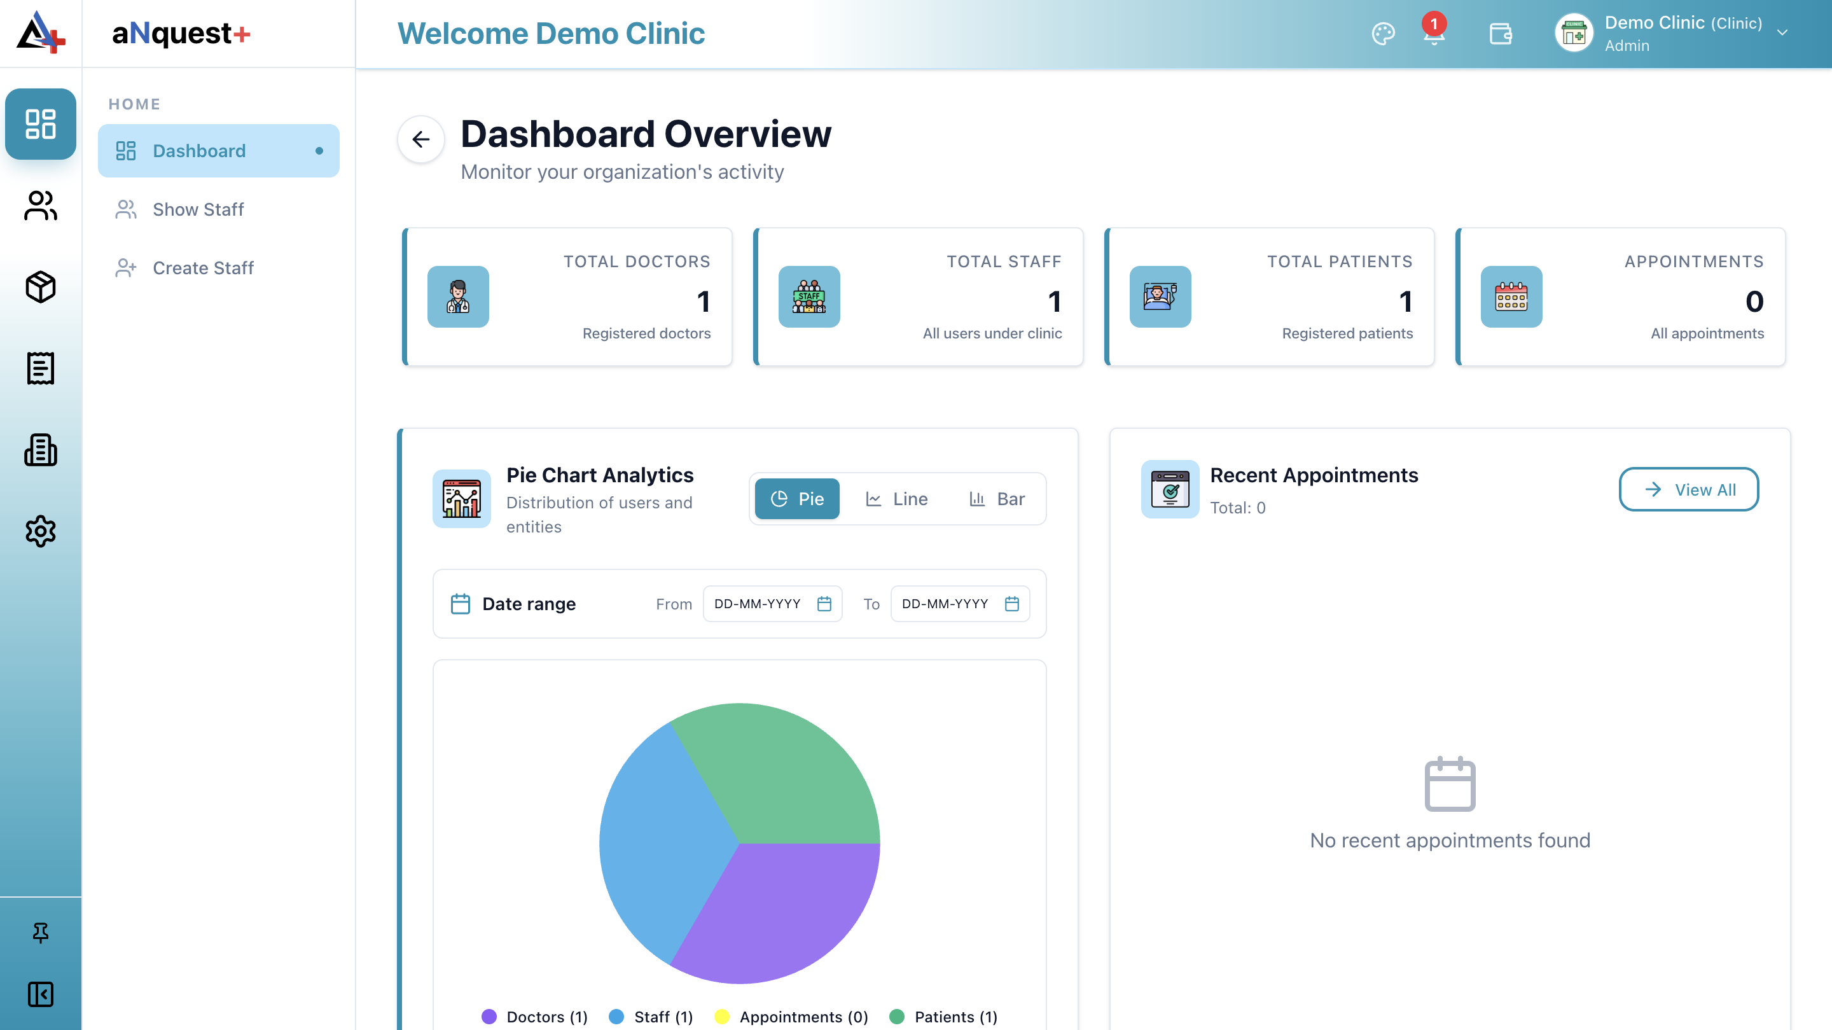Toggle Doctors (1) legend entry
Viewport: 1832px width, 1030px height.
point(535,1017)
